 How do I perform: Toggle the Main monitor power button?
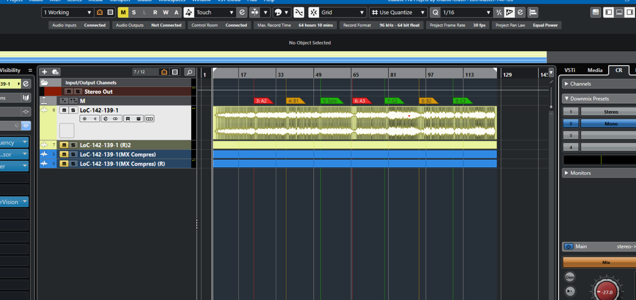pyautogui.click(x=568, y=246)
